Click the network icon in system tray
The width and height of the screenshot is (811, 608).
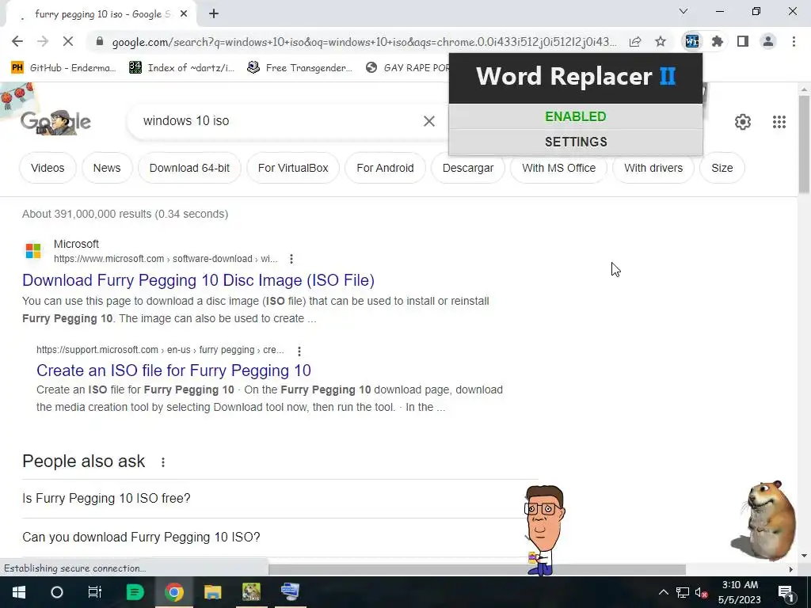pyautogui.click(x=683, y=592)
